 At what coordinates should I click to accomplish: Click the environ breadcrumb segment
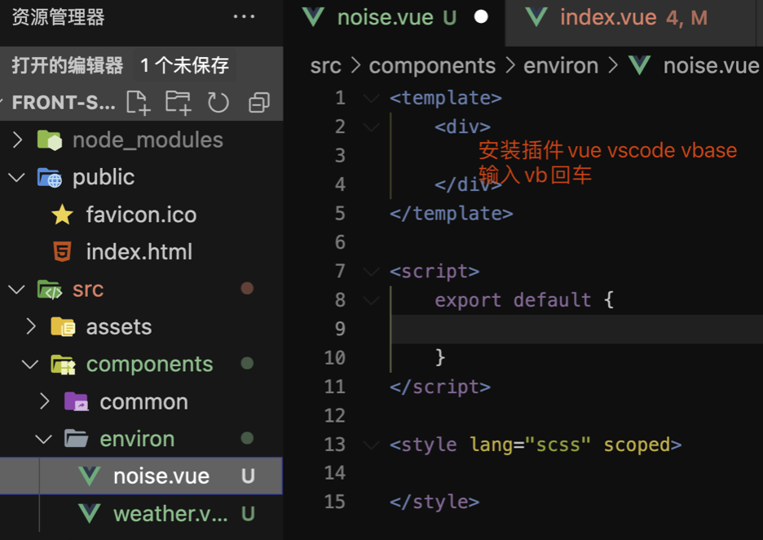click(561, 66)
